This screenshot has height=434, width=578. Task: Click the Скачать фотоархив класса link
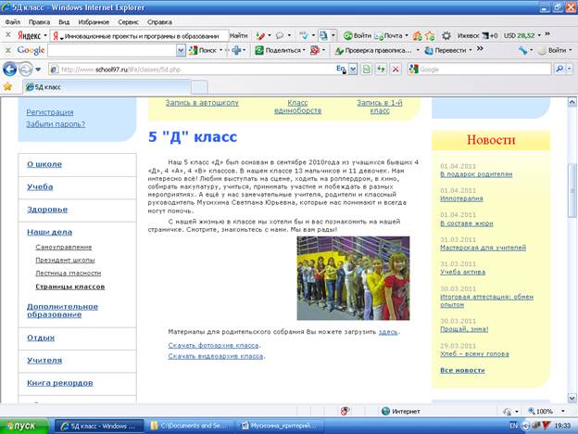tap(214, 345)
